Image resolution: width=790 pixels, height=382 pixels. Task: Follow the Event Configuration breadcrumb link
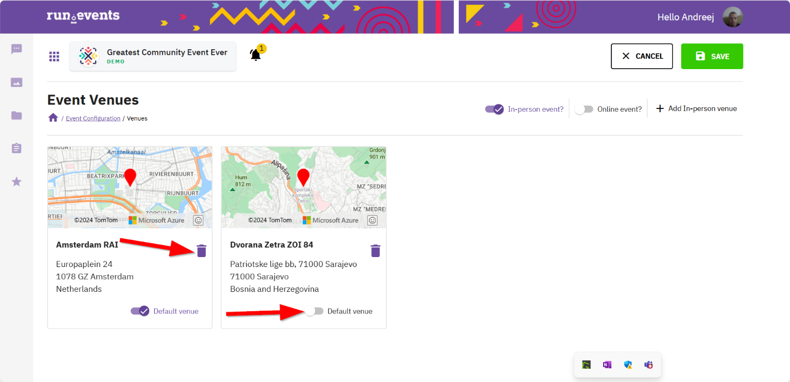click(x=93, y=118)
